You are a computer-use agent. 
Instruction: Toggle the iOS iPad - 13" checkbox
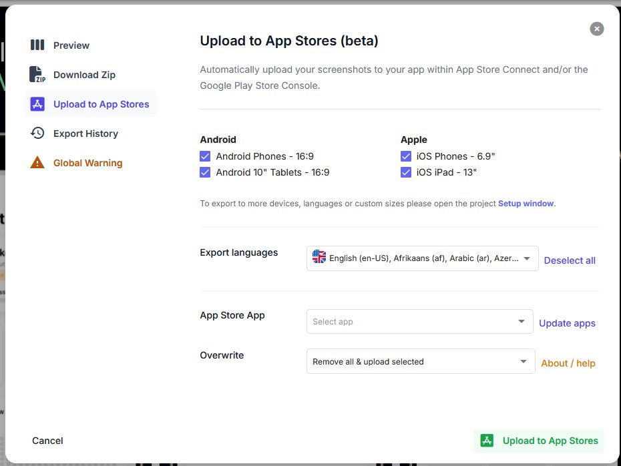pos(406,172)
